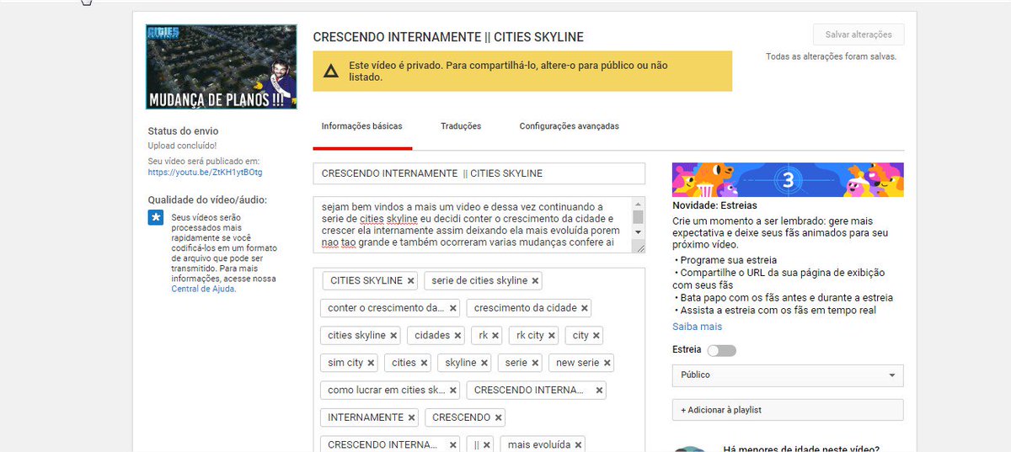
Task: Remove the 'sim city' tag
Action: (371, 363)
